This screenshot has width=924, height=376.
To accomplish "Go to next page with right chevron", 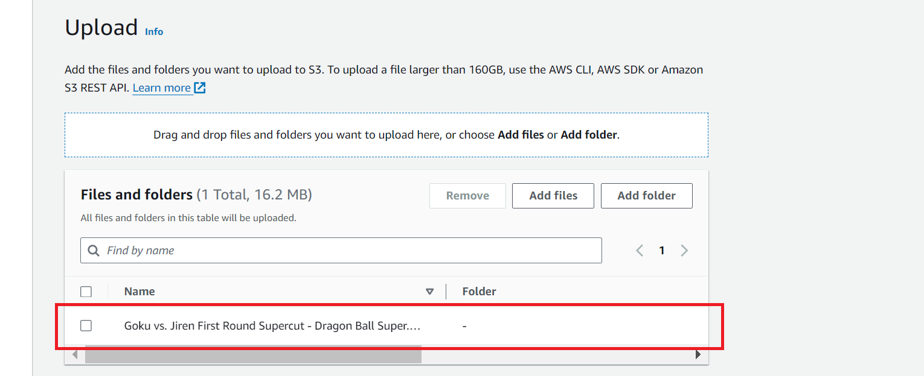I will [684, 251].
